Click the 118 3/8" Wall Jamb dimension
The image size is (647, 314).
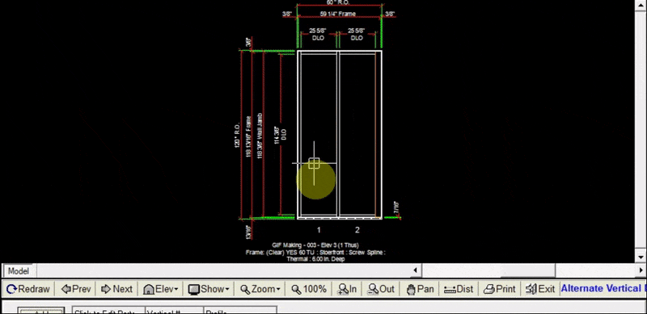click(260, 135)
